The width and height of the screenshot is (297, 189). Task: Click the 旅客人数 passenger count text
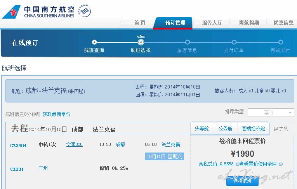coord(250,91)
